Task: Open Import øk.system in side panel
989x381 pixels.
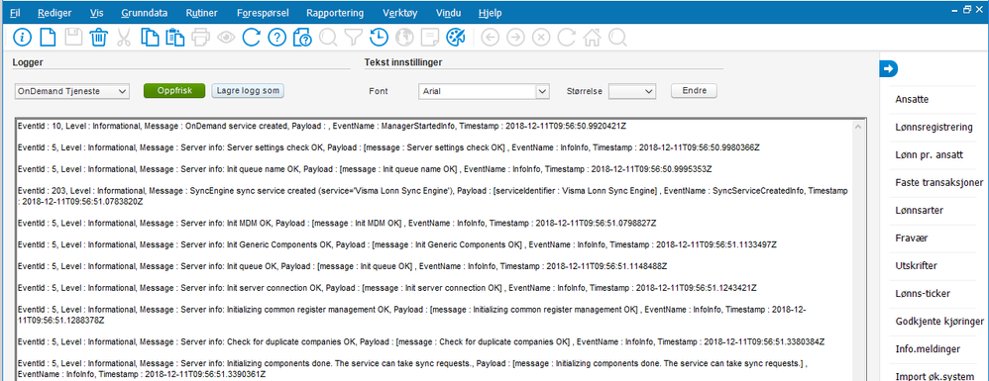Action: 934,376
